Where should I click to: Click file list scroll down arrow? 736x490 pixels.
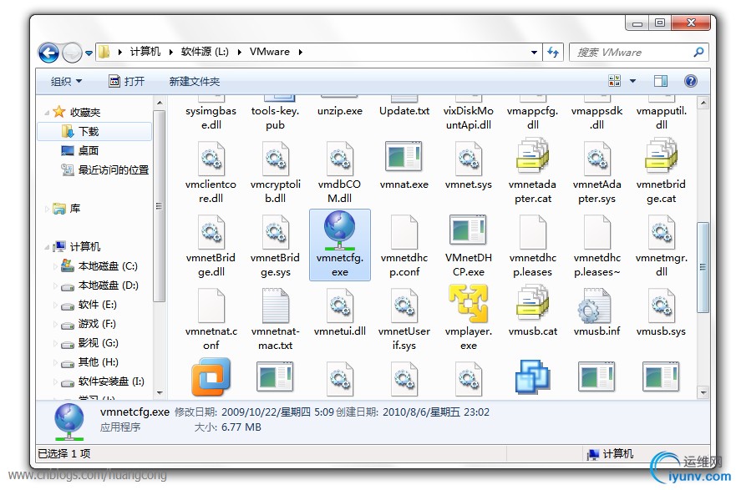(x=703, y=392)
